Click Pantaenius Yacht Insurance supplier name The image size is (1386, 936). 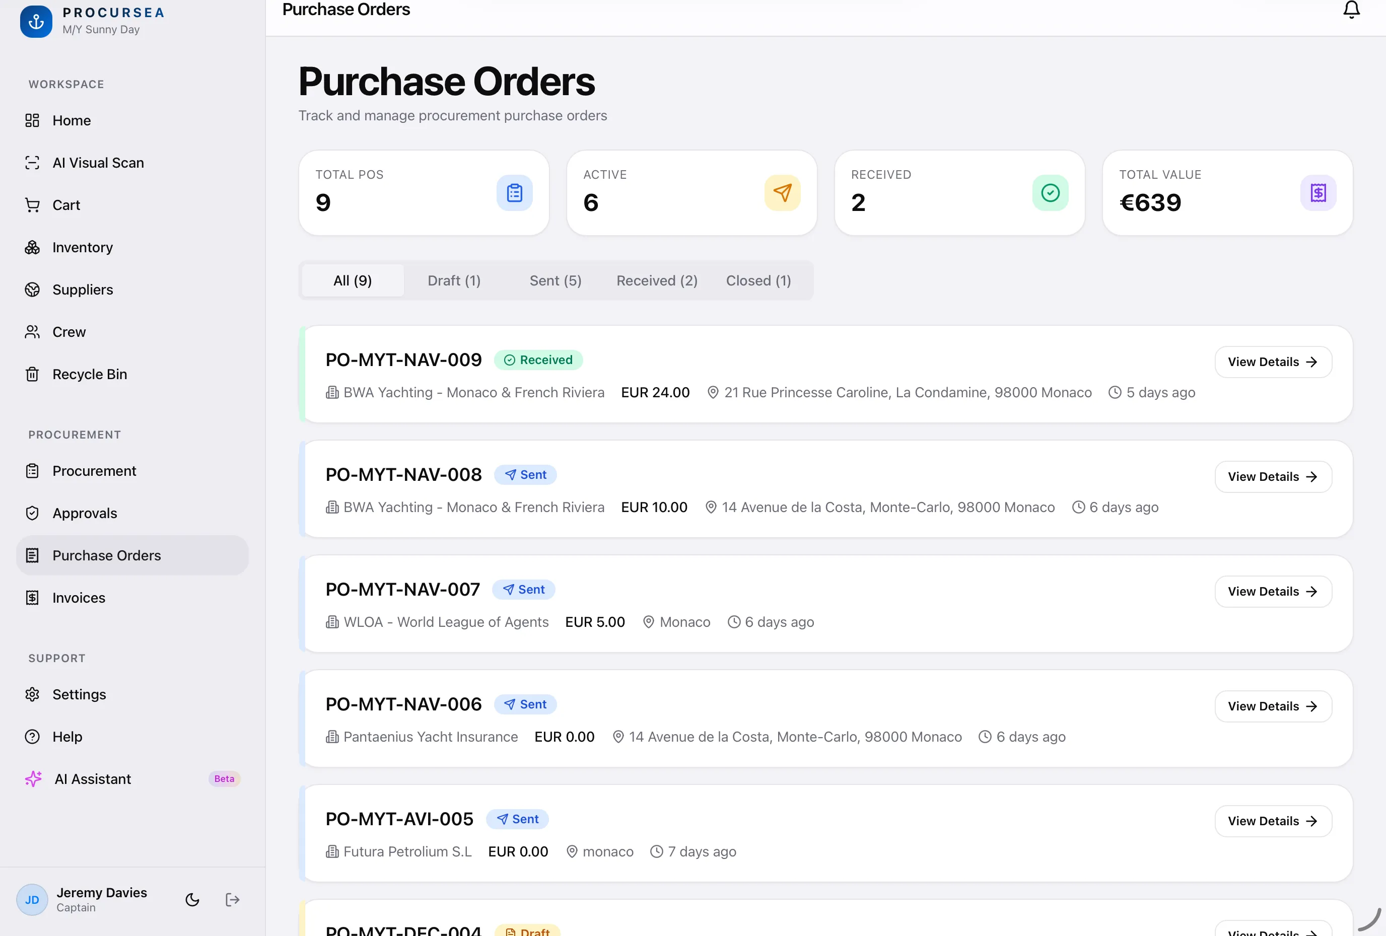pos(431,737)
